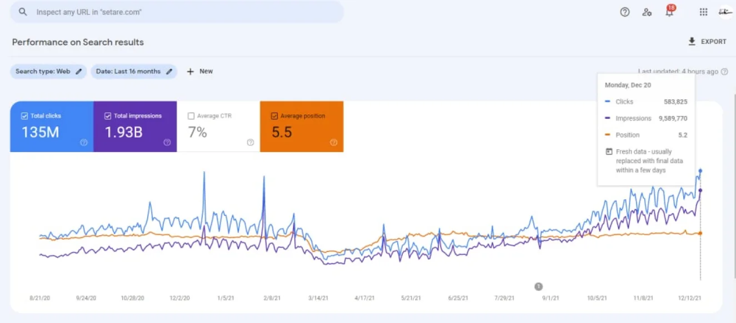
Task: Open the Help question mark icon
Action: click(625, 12)
